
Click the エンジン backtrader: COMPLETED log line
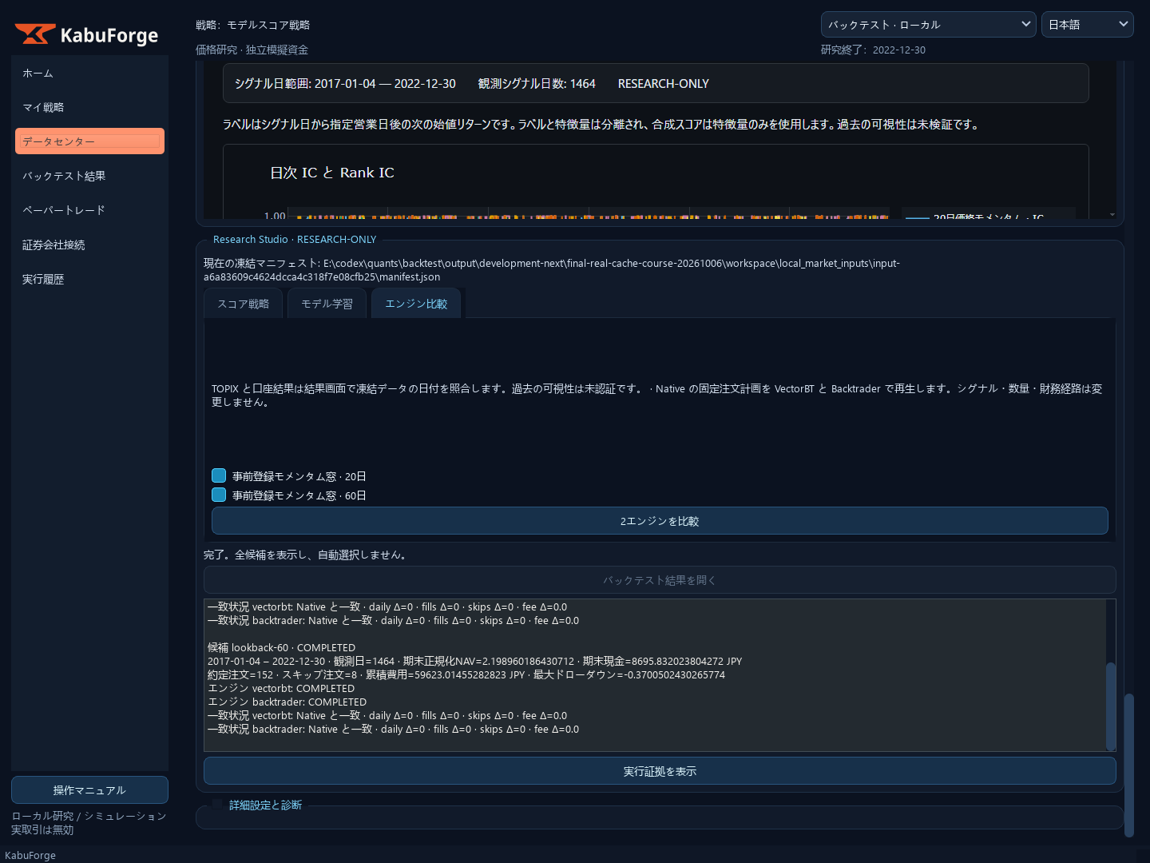[x=287, y=702]
